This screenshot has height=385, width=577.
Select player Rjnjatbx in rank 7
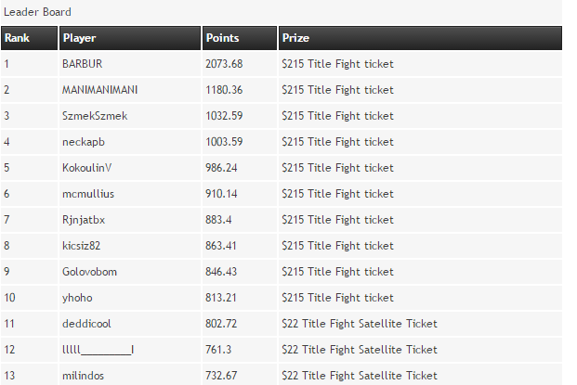84,220
